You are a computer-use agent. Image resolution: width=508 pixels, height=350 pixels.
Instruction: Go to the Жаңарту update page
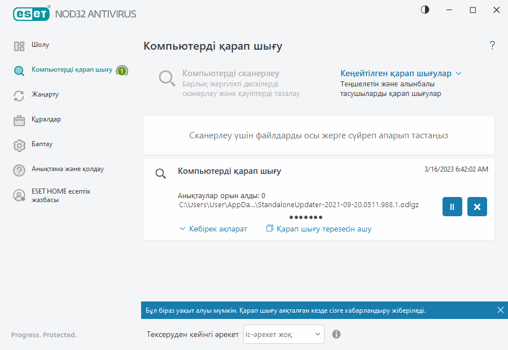(45, 94)
